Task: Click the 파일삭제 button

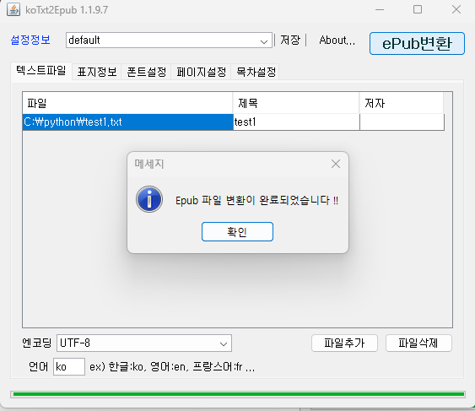Action: 418,343
